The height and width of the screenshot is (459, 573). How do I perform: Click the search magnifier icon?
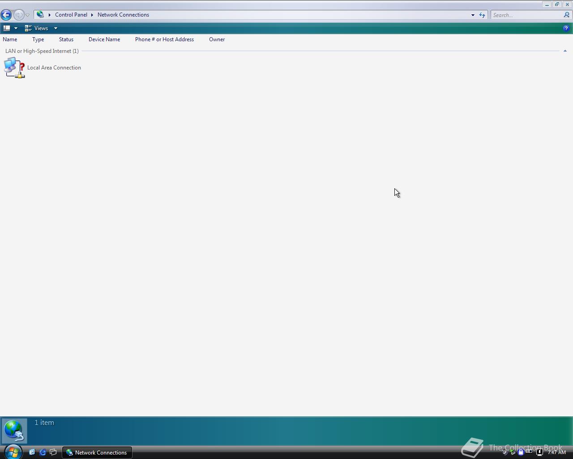pos(567,15)
